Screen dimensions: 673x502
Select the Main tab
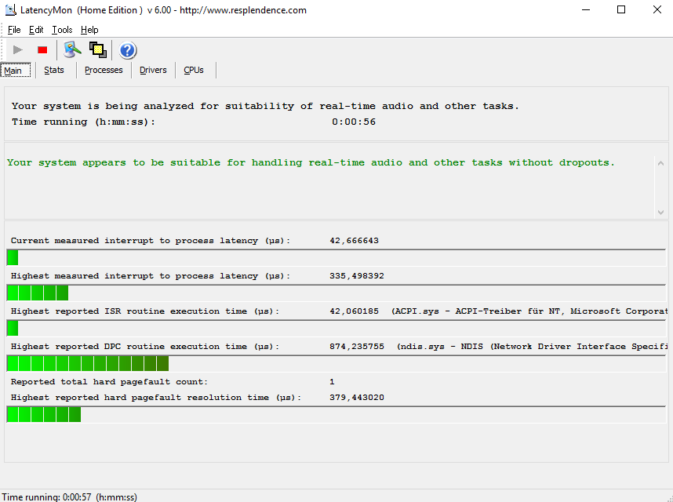coord(13,71)
